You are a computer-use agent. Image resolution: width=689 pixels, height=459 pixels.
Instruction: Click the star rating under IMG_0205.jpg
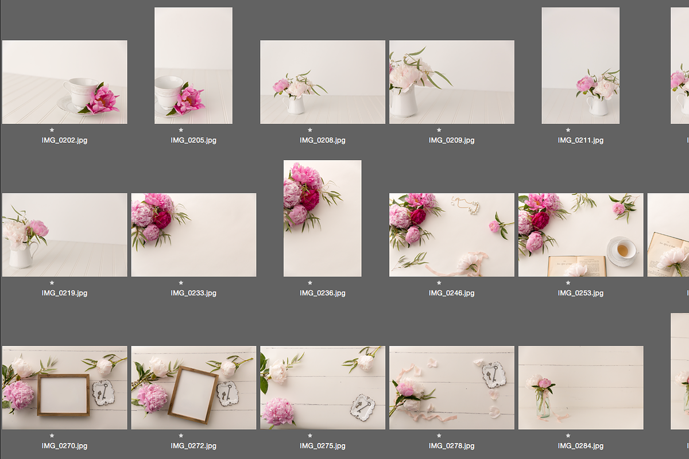(x=181, y=130)
